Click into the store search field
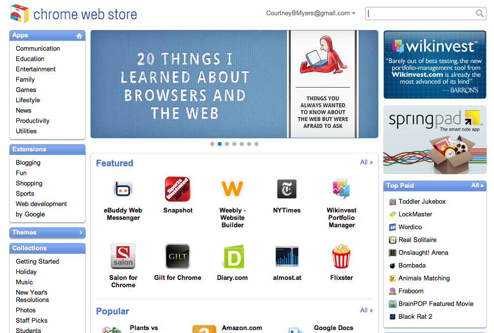This screenshot has width=494, height=333. 426,14
